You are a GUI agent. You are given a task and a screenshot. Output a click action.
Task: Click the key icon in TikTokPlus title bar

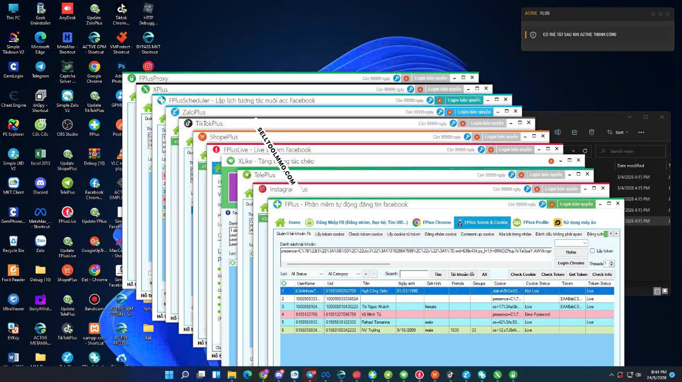pos(453,123)
